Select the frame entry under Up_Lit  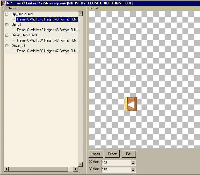tap(47, 30)
